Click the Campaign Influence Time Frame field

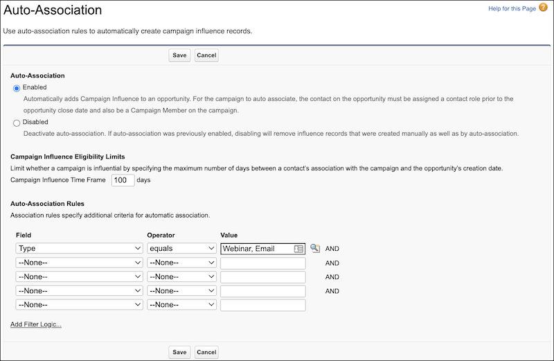coord(123,180)
